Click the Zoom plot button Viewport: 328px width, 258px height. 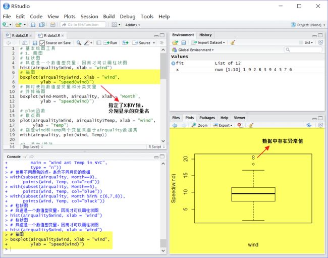click(x=199, y=125)
